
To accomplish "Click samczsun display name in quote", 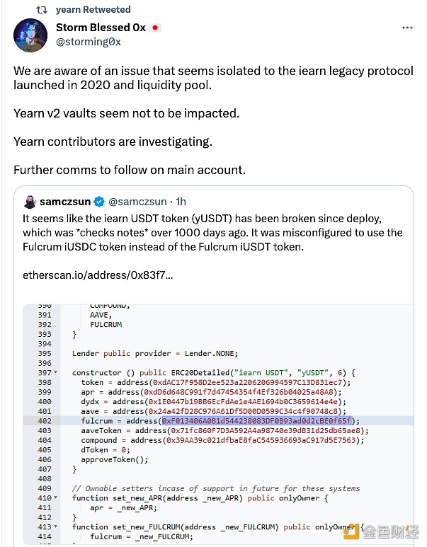I will click(x=67, y=202).
